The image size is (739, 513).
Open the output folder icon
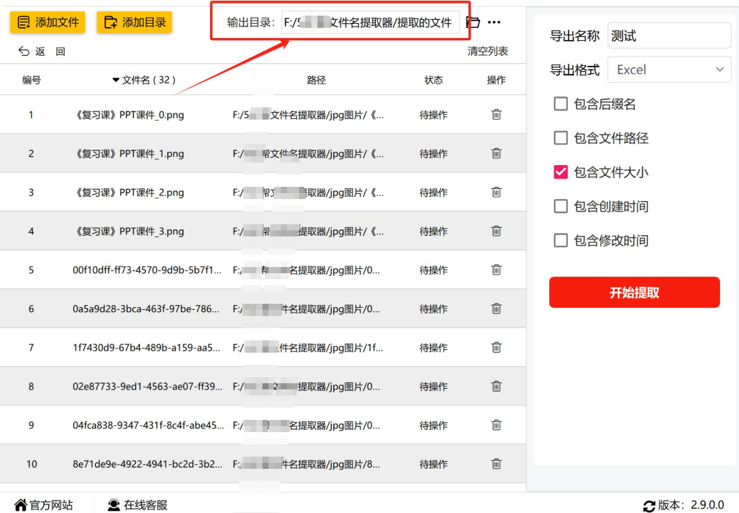click(x=472, y=22)
